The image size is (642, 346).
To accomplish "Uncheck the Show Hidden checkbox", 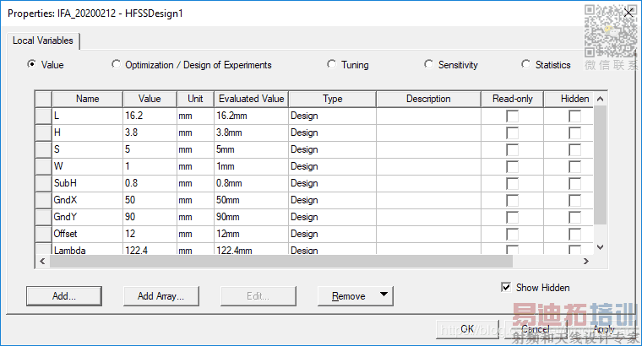I will pyautogui.click(x=506, y=288).
